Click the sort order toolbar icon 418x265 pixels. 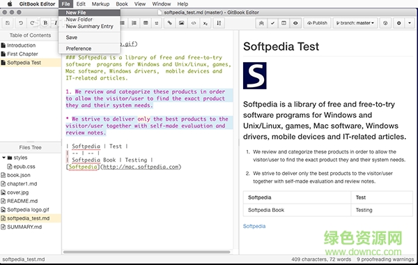(x=219, y=23)
